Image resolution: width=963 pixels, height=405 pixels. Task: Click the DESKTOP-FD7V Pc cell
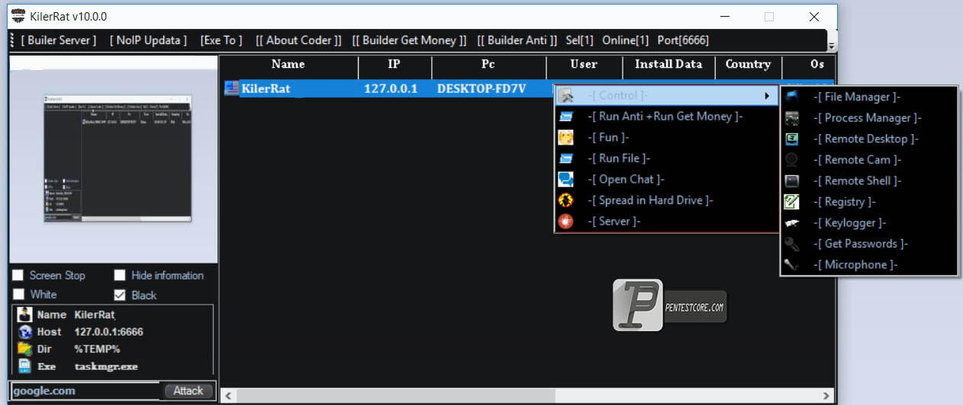coord(481,88)
